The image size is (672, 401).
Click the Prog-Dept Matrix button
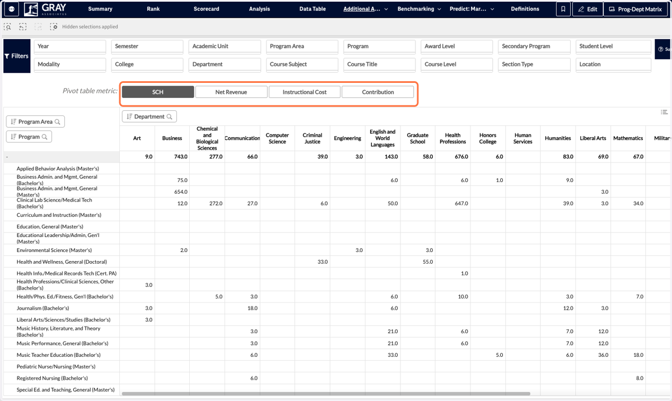pos(635,9)
